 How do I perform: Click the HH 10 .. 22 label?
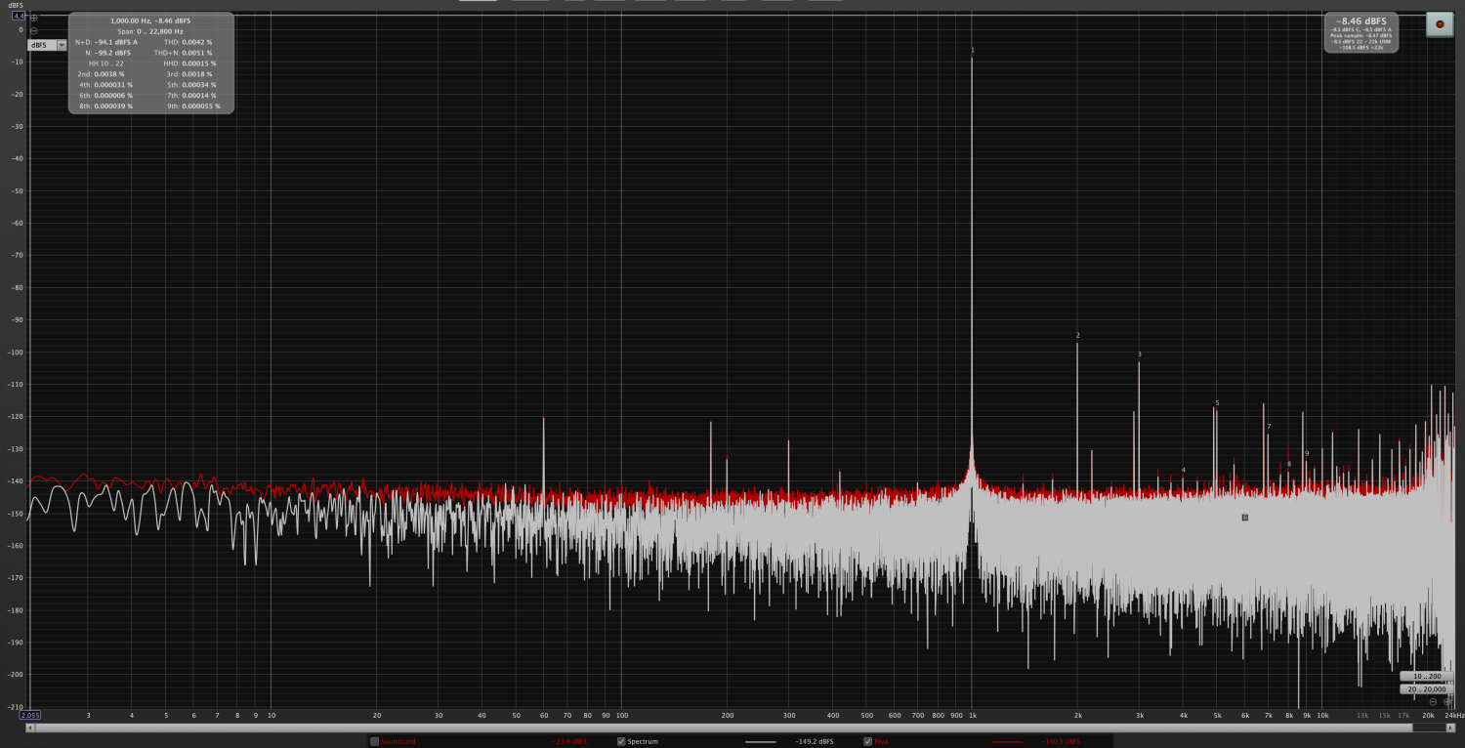(105, 63)
